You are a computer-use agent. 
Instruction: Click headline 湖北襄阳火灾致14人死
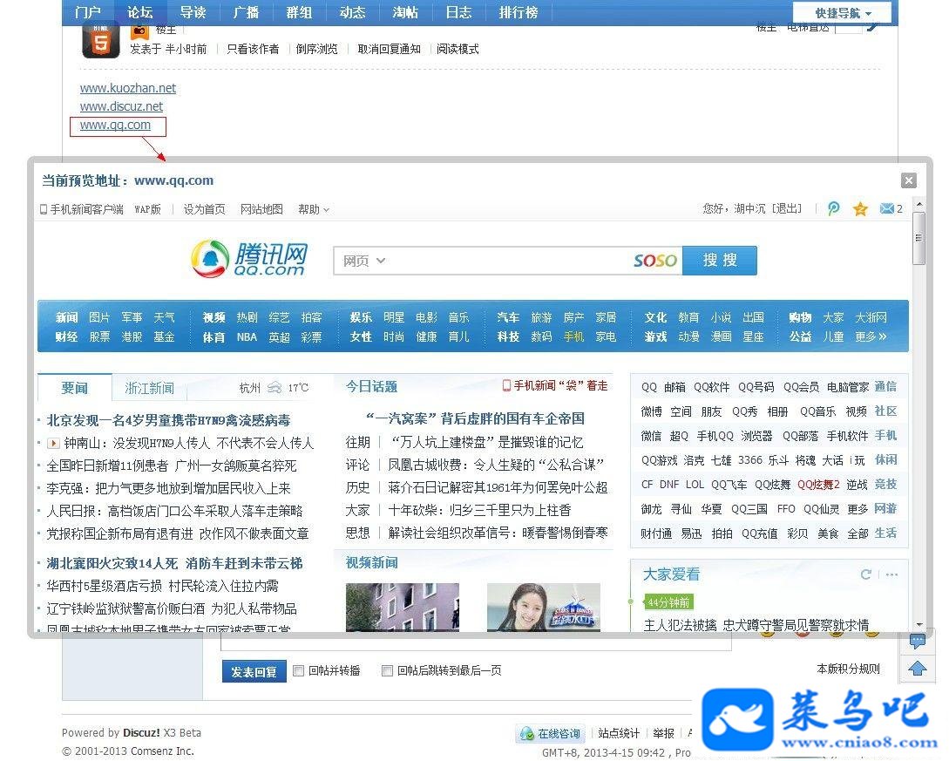[112, 564]
